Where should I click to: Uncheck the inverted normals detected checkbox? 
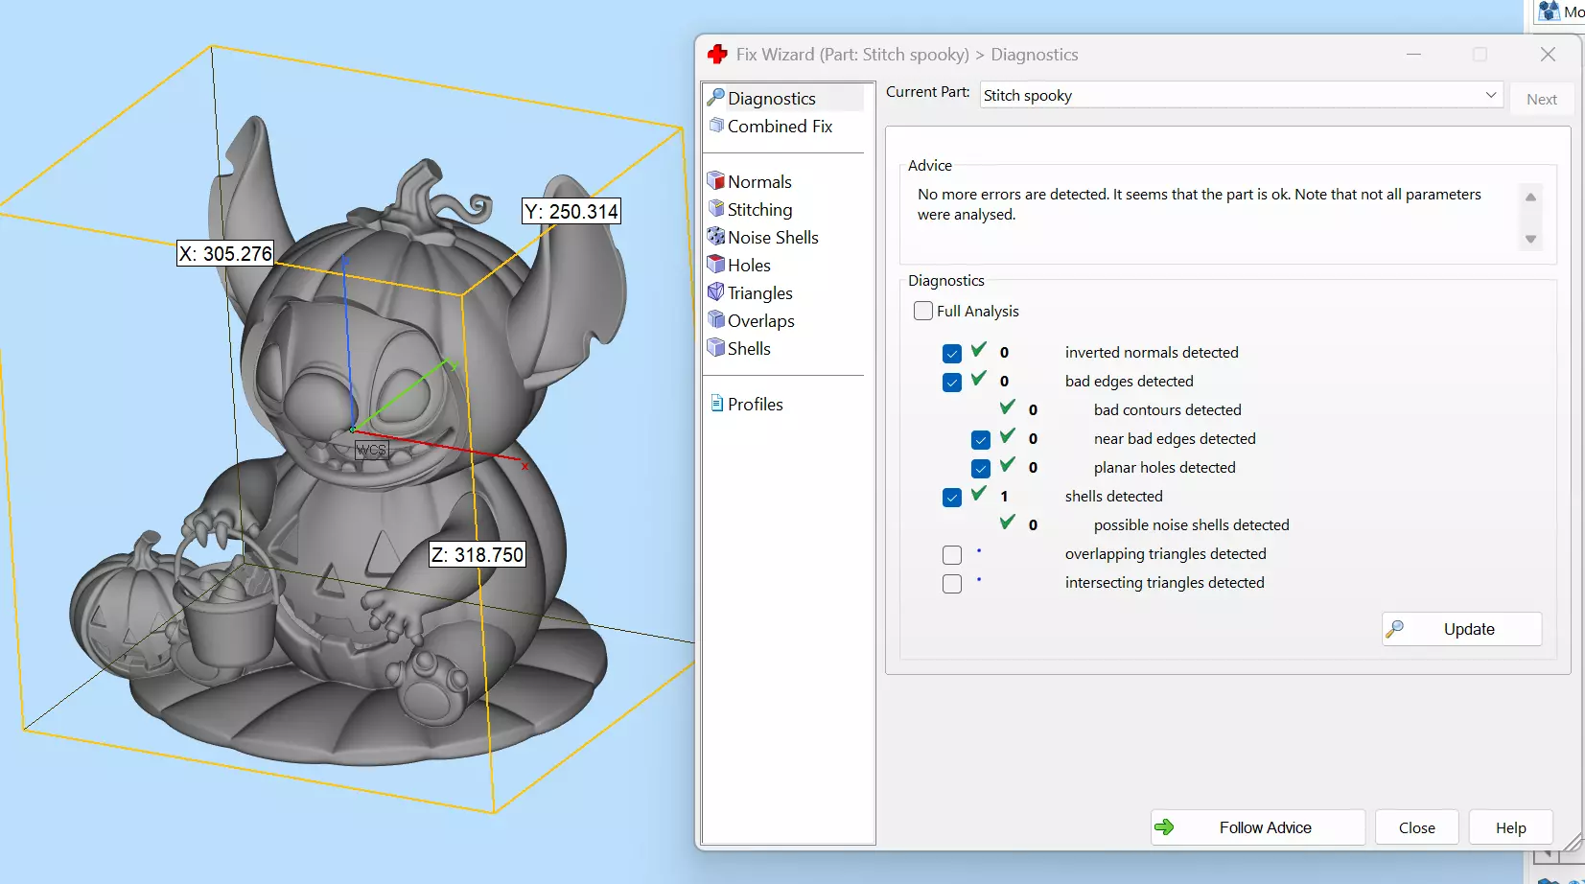952,353
